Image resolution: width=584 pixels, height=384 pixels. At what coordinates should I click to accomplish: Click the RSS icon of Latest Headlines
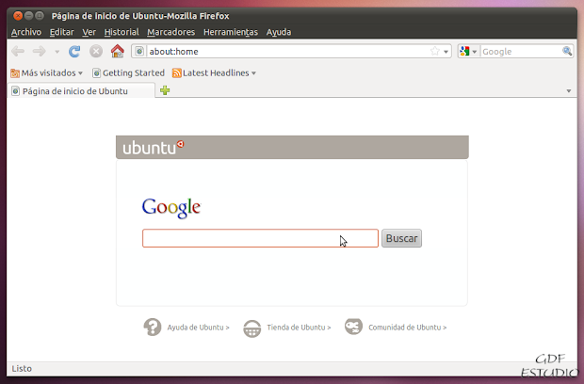point(176,72)
